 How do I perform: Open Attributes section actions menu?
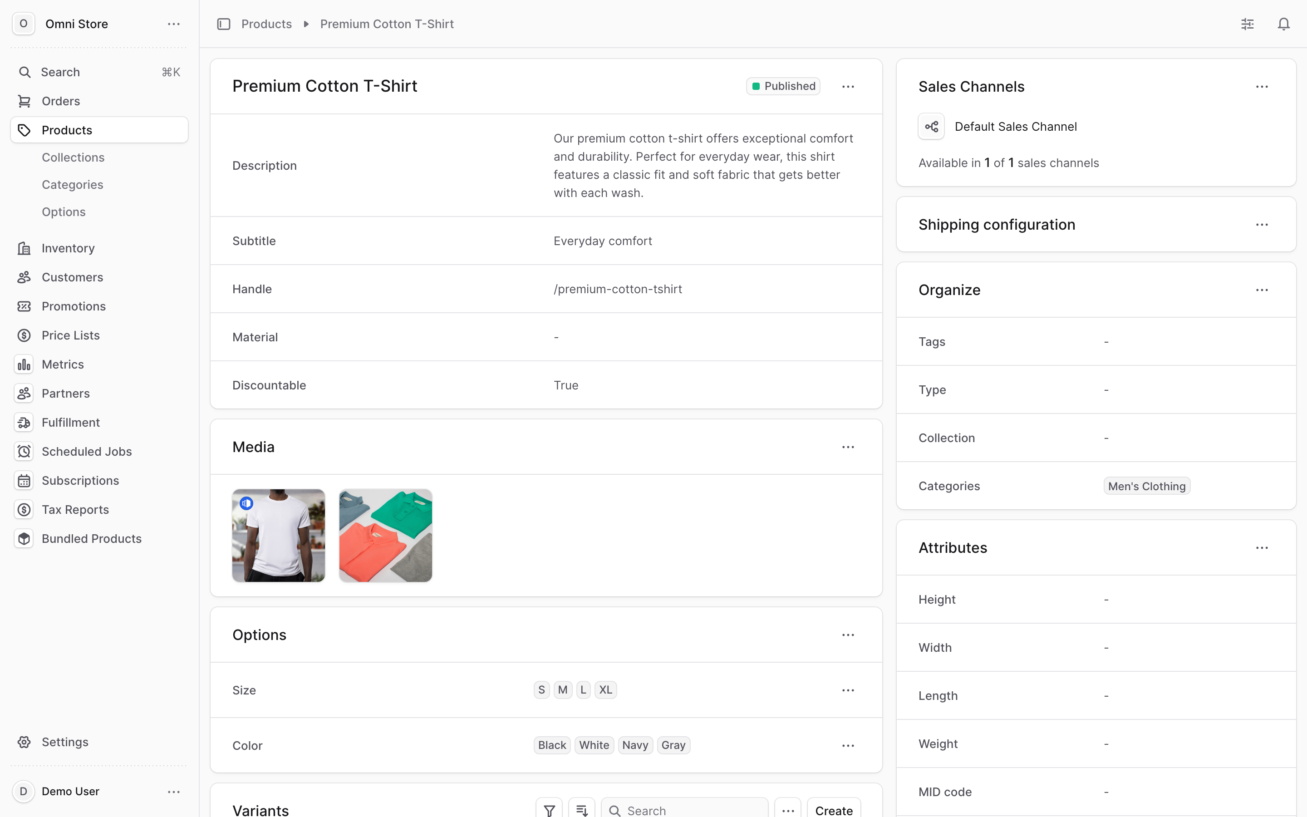point(1262,547)
